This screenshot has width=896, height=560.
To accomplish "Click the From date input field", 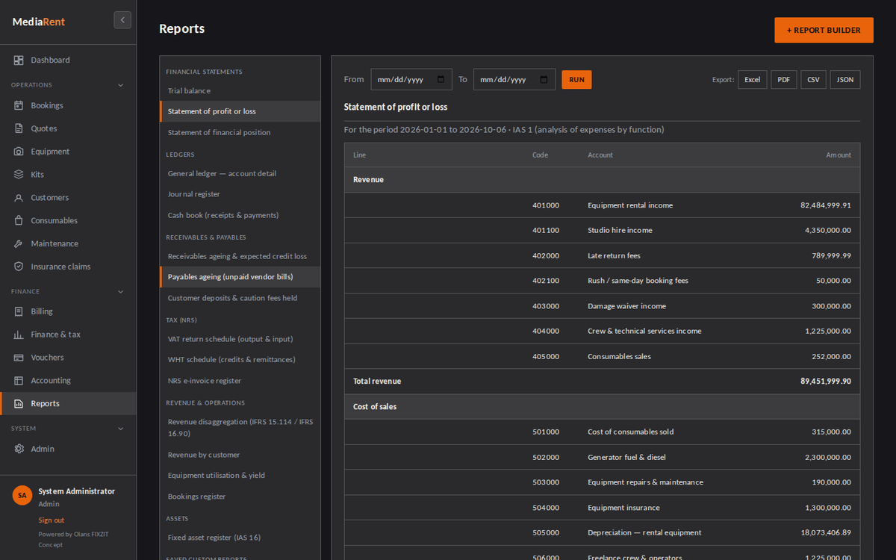I will point(411,80).
